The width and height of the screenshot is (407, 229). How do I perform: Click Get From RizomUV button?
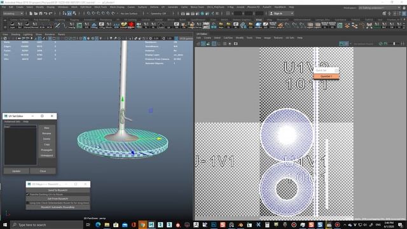click(x=58, y=198)
